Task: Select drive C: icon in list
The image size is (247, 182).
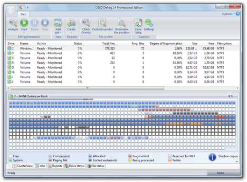Action: [9, 49]
